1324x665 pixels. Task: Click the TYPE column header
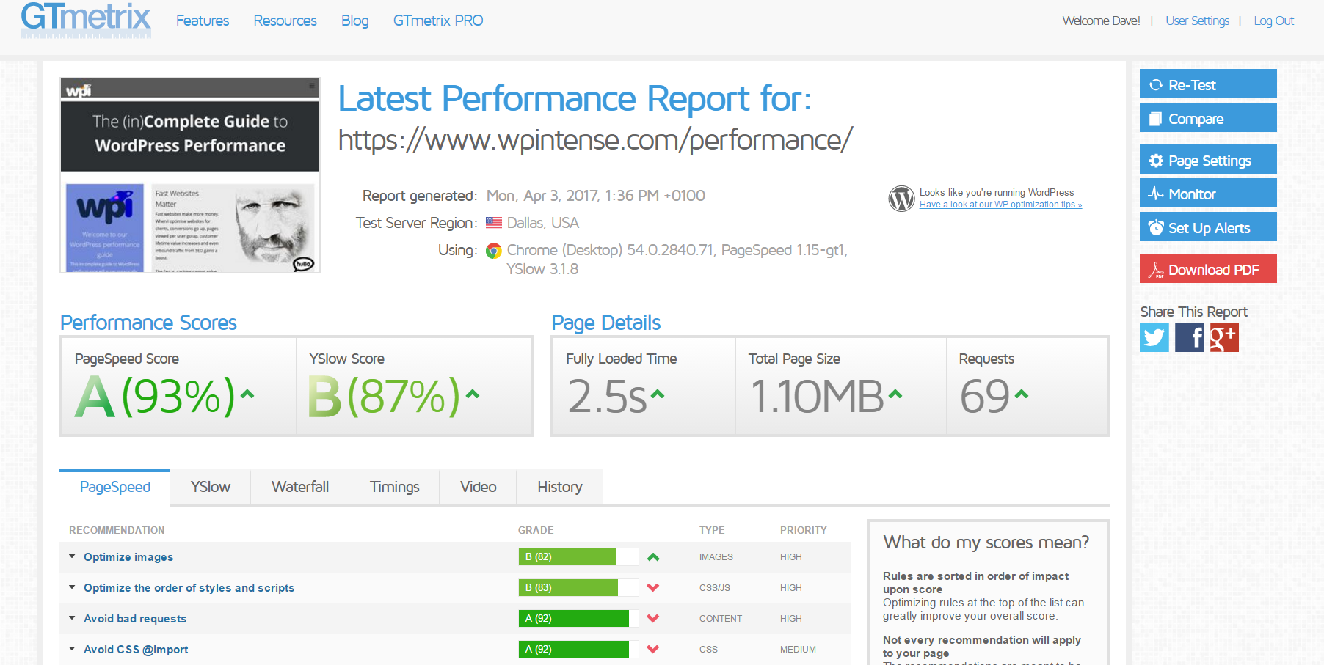712,530
